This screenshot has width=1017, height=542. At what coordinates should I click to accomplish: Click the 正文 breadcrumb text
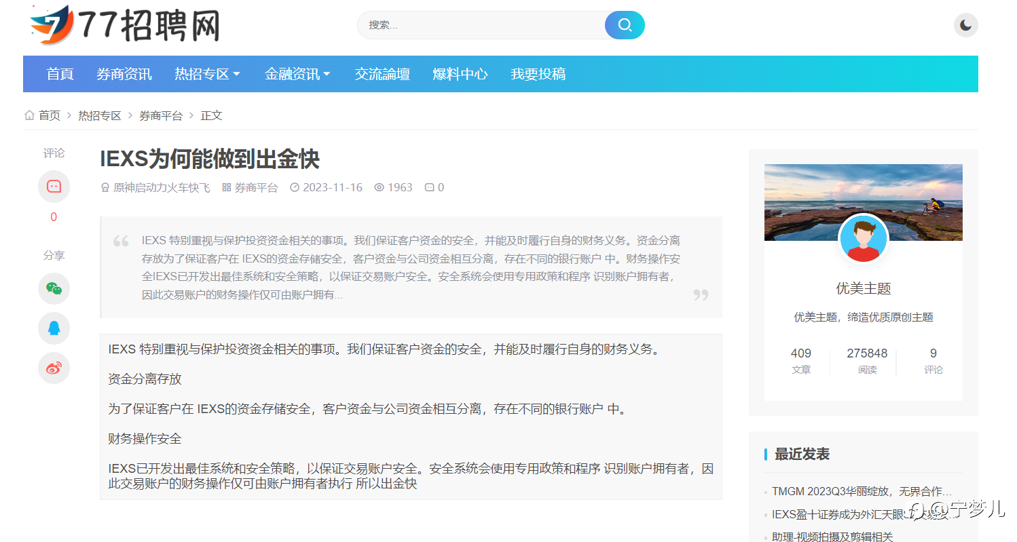(x=211, y=115)
